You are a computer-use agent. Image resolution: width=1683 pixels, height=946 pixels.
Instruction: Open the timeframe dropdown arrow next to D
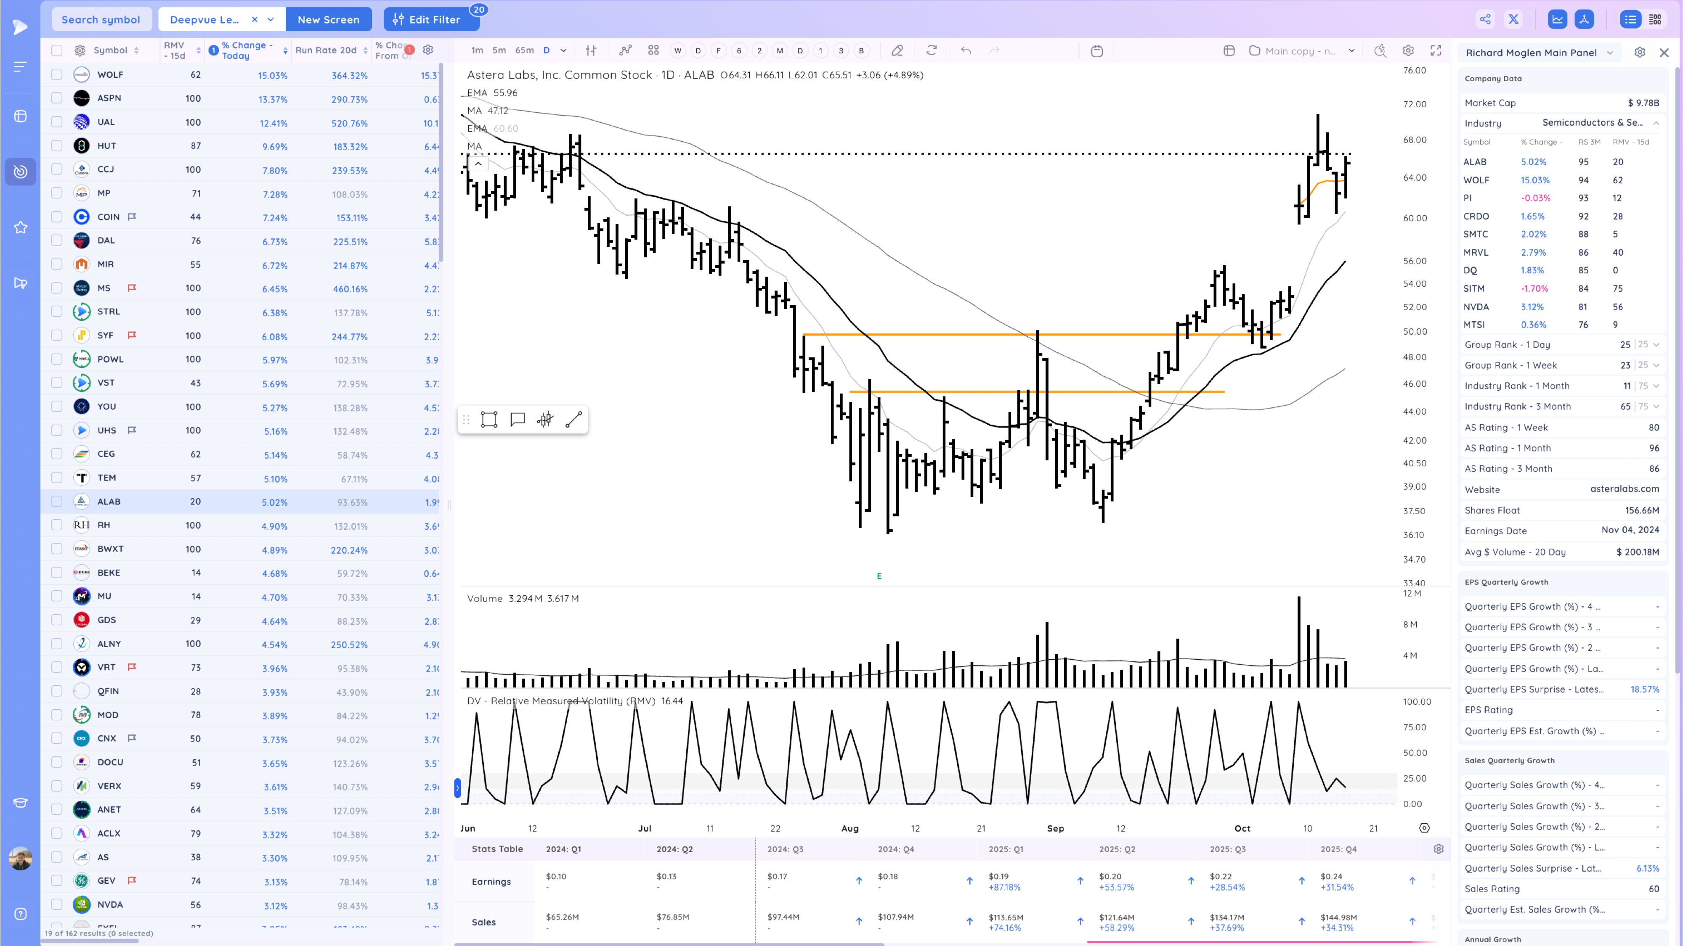pyautogui.click(x=563, y=50)
